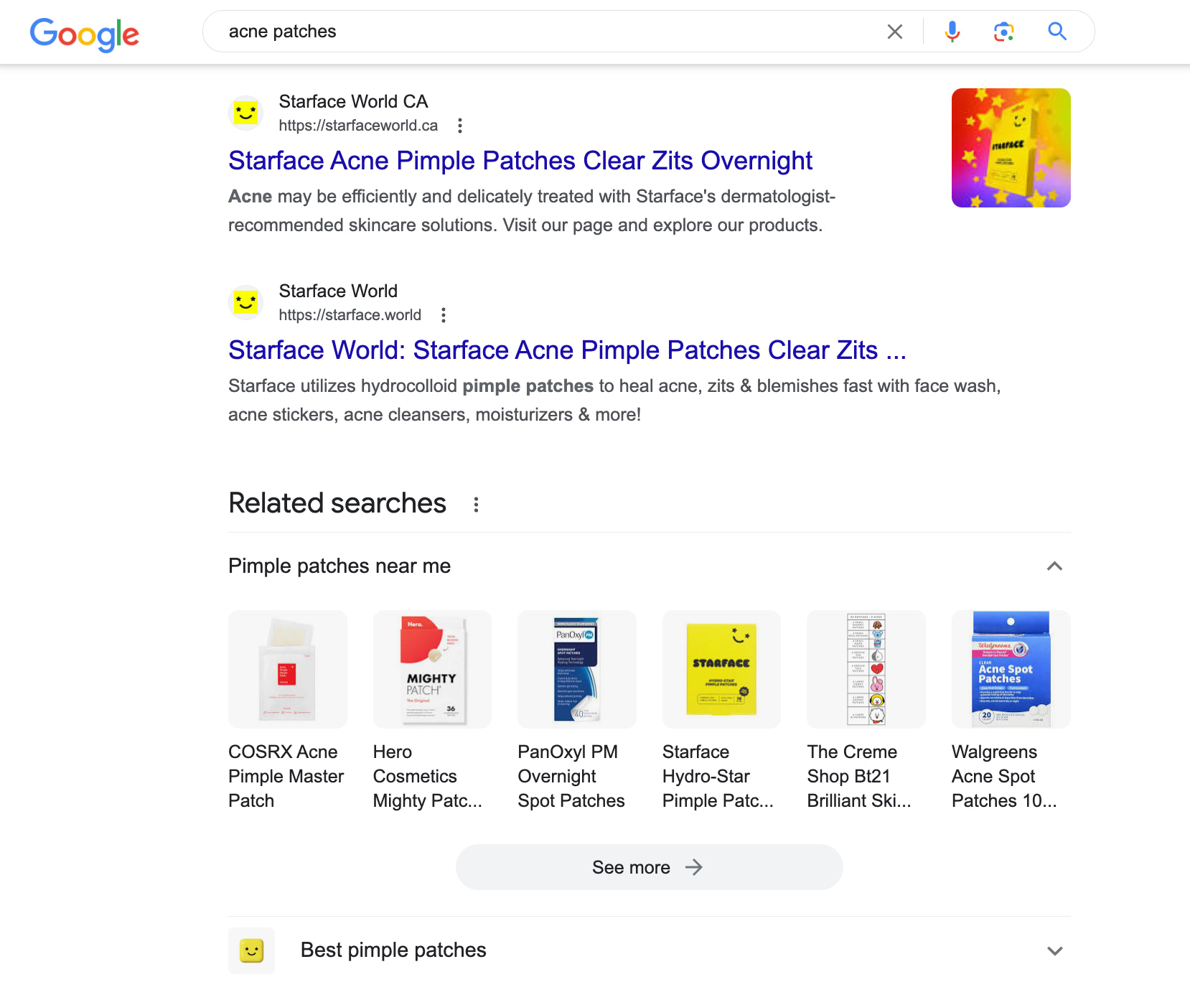Open the Hero Cosmetics Mighty Patch result
This screenshot has width=1190, height=982.
431,668
